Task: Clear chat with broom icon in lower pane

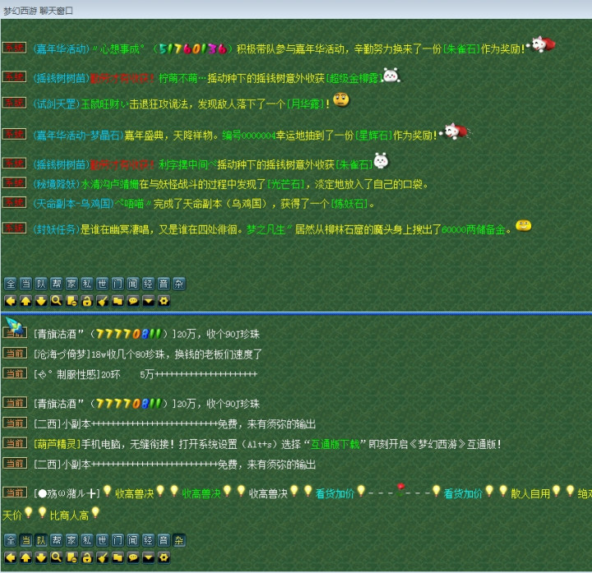Action: (102, 557)
